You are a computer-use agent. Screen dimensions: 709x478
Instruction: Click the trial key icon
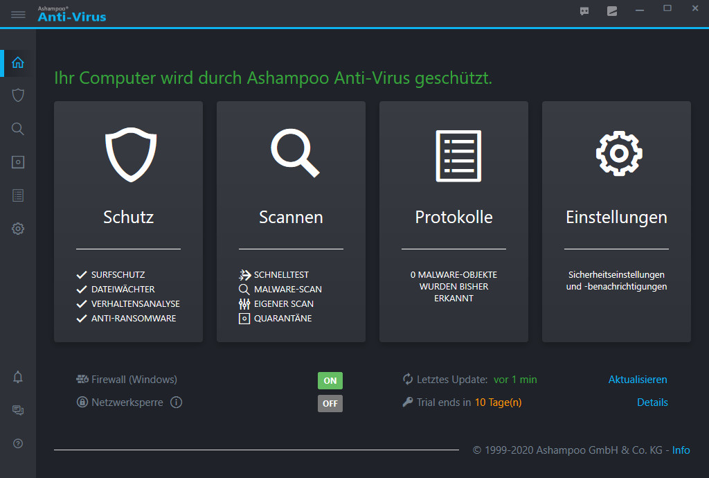click(407, 402)
